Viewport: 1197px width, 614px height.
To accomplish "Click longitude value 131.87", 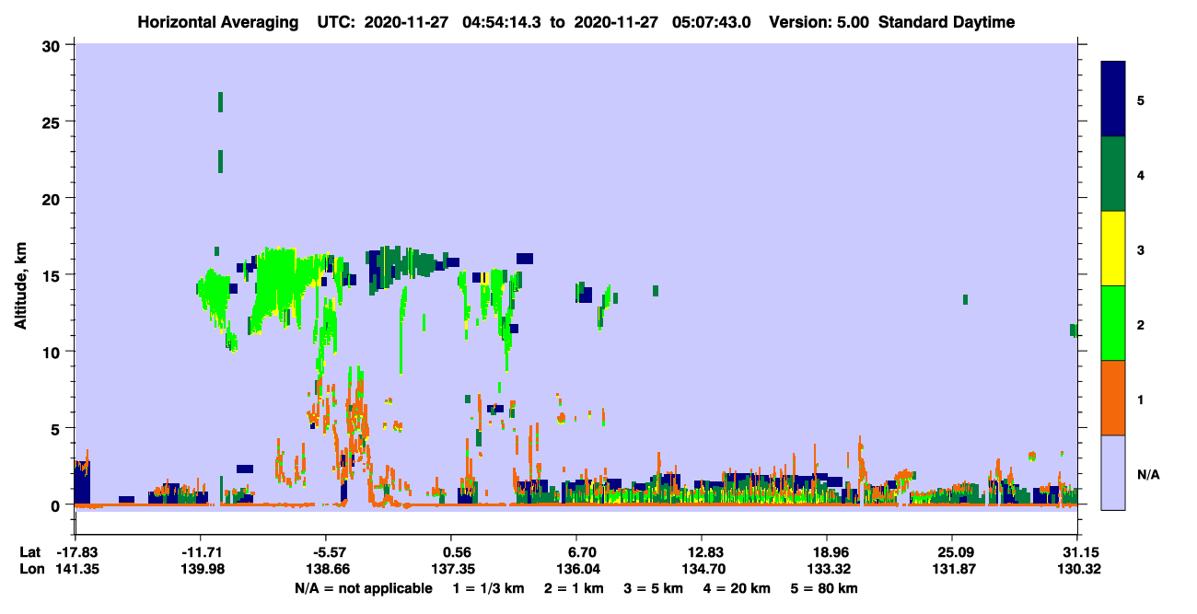I will click(952, 570).
